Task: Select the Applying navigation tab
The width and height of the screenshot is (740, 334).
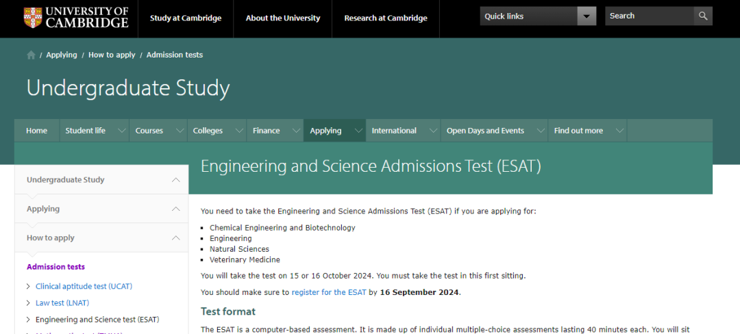Action: coord(325,131)
